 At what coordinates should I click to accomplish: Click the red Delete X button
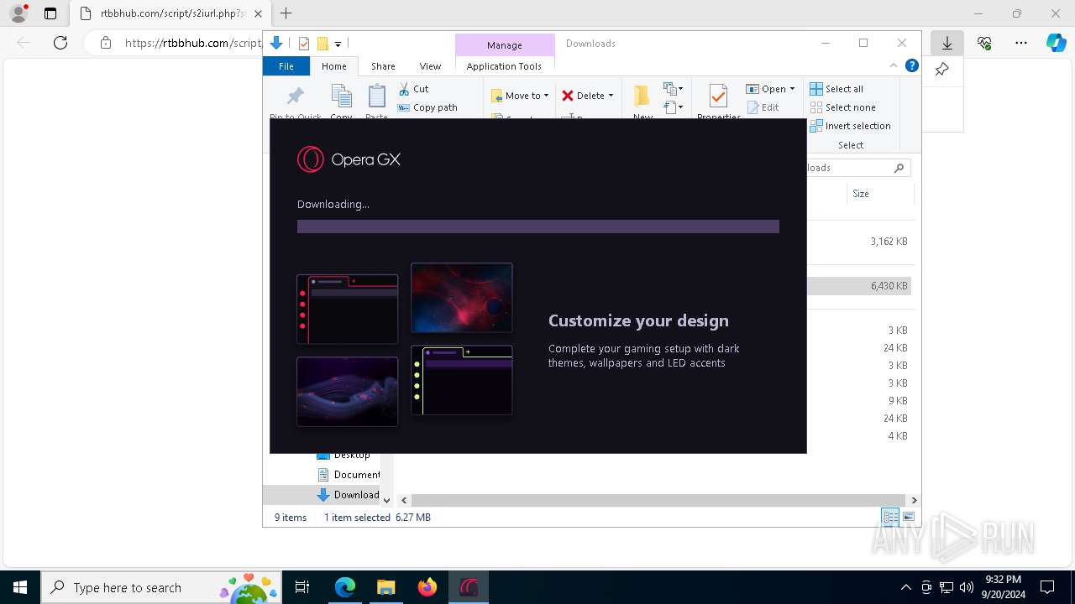point(568,96)
